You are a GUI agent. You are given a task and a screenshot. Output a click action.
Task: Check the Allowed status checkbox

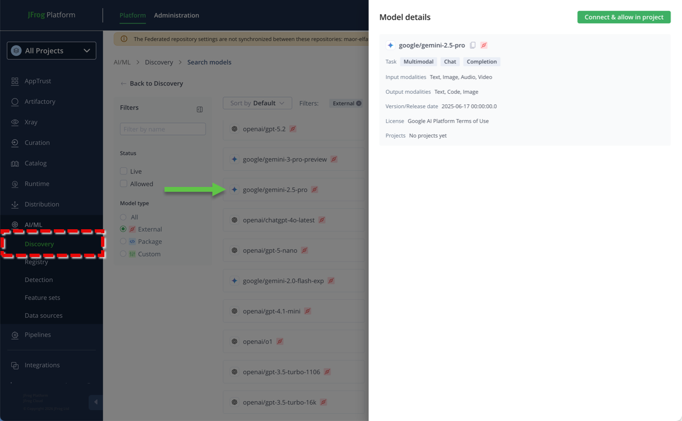(x=124, y=184)
